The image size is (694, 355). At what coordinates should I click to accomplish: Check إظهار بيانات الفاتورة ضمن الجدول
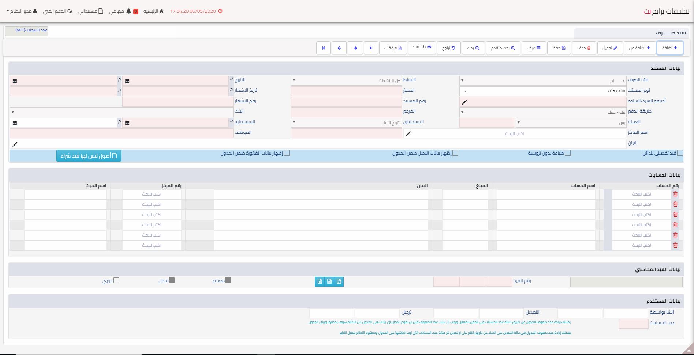287,153
